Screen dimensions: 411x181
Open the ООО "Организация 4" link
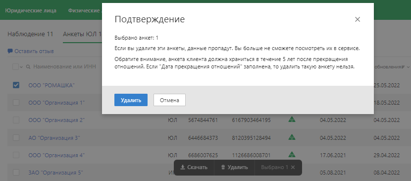(56, 155)
